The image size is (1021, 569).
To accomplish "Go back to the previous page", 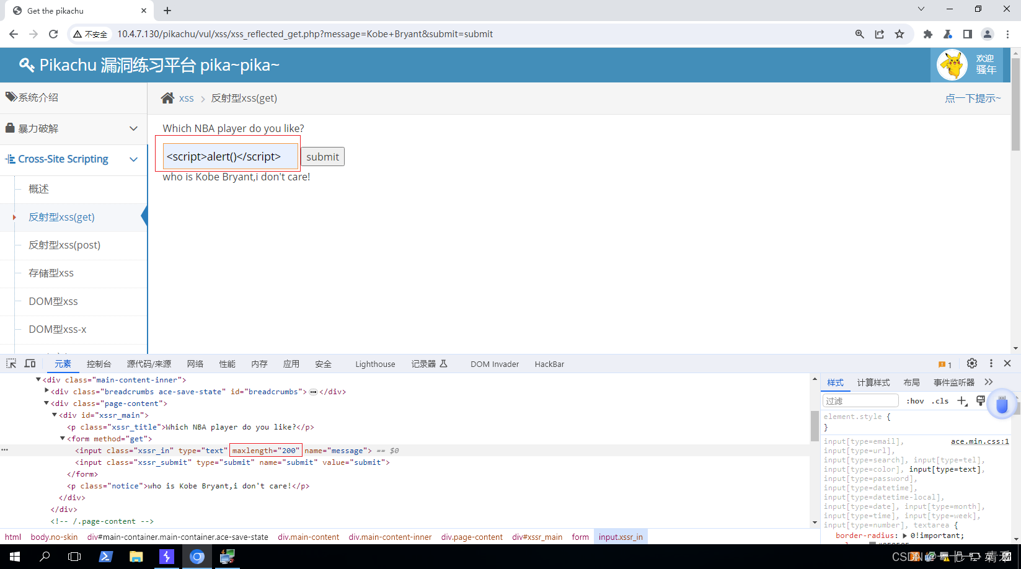I will tap(14, 34).
